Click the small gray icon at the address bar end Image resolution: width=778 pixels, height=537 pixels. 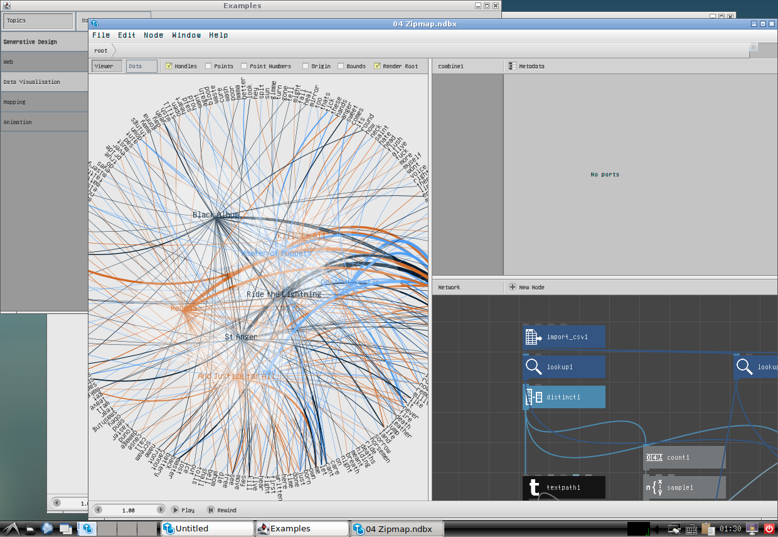(754, 47)
